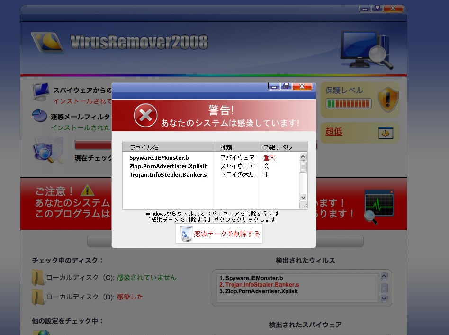Screen dimensions: 449x335
Task: Maximize the warning dialog window
Action: pyautogui.click(x=286, y=86)
